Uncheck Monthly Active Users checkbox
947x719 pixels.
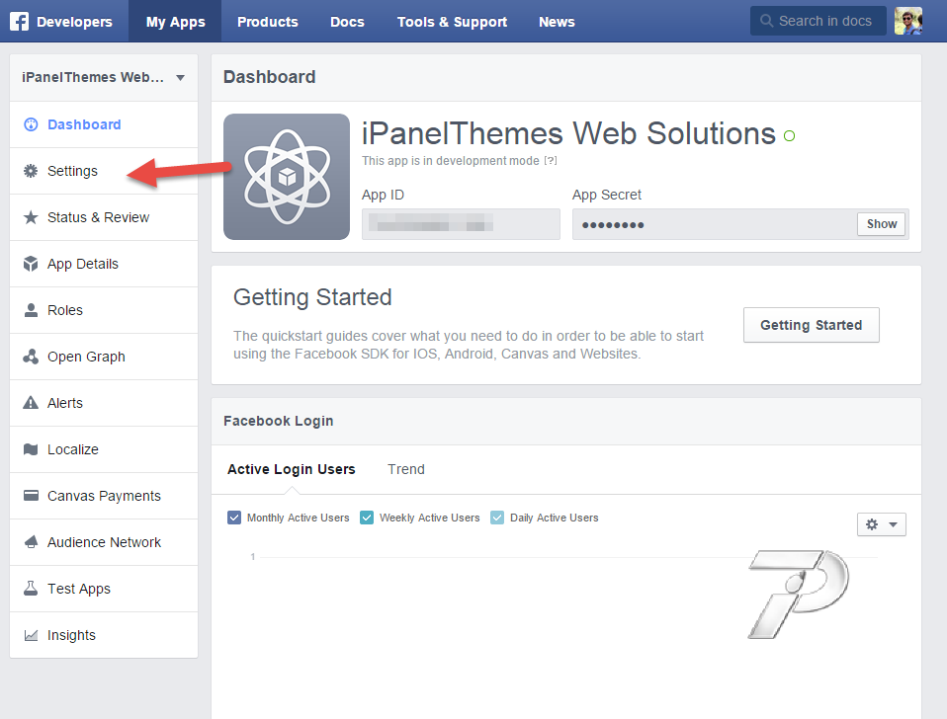234,518
